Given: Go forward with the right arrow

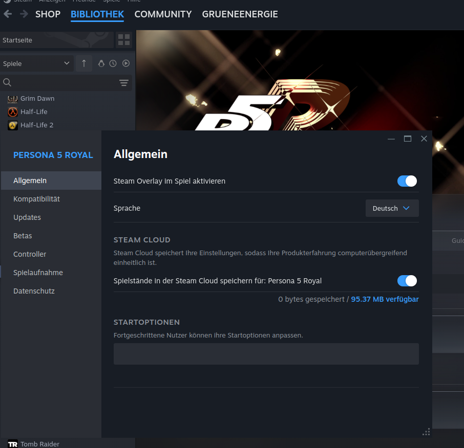Looking at the screenshot, I should coord(24,14).
